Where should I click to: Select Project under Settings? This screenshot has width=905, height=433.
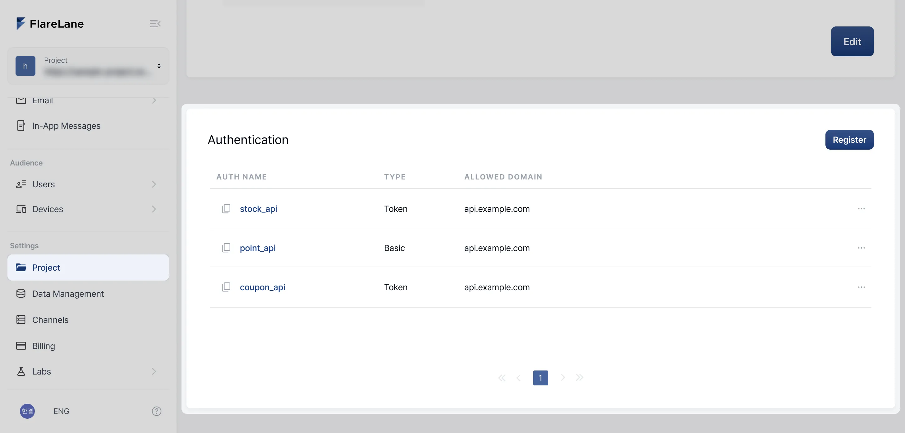pos(88,268)
